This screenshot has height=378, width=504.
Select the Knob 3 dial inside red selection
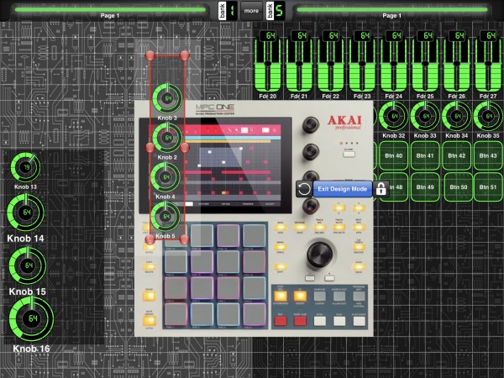(167, 98)
